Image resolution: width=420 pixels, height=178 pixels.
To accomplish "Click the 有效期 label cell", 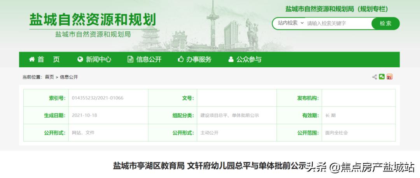I will click(x=299, y=115).
